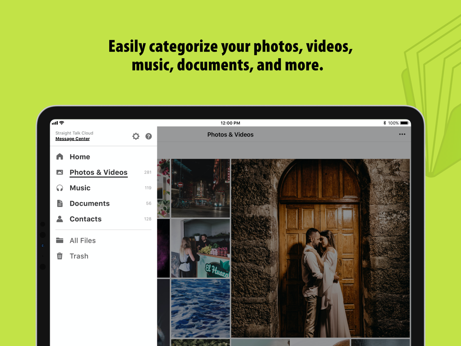
Task: Click the Music headphones icon
Action: coord(59,188)
